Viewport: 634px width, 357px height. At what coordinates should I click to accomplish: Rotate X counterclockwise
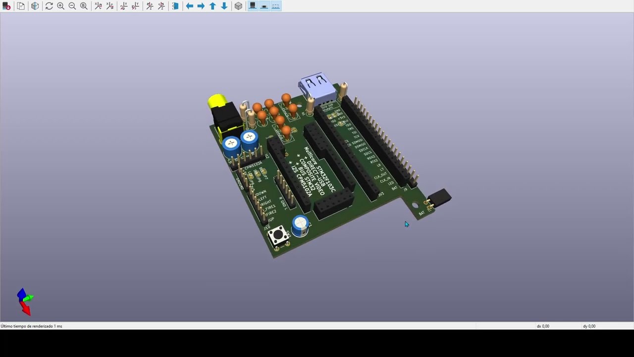[x=110, y=6]
